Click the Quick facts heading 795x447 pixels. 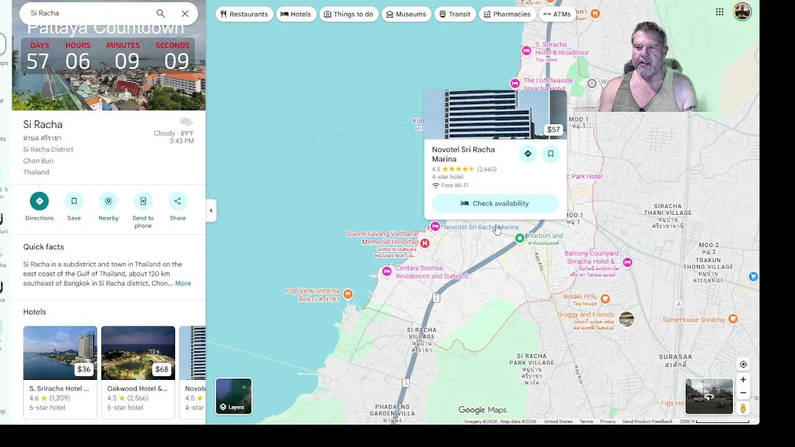43,246
